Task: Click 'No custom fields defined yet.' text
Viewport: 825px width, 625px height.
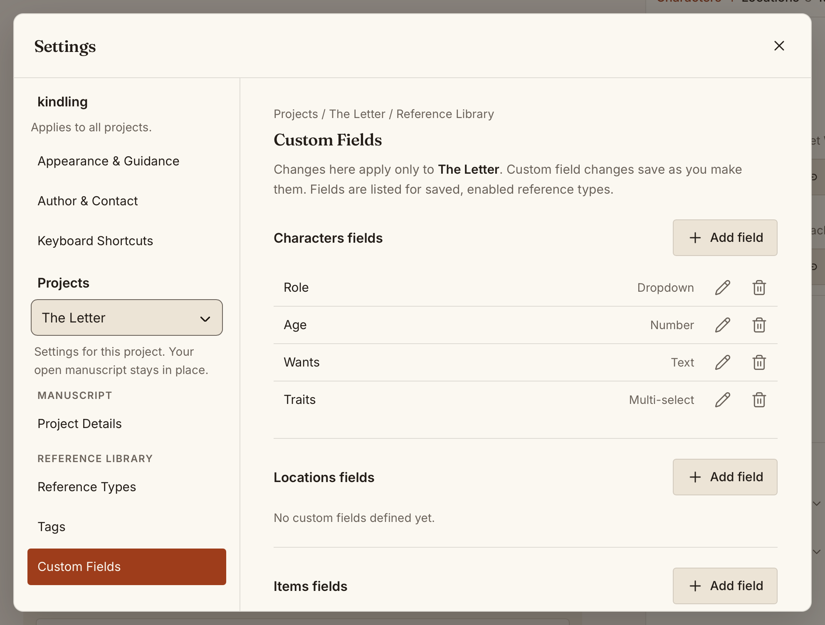Action: click(354, 518)
